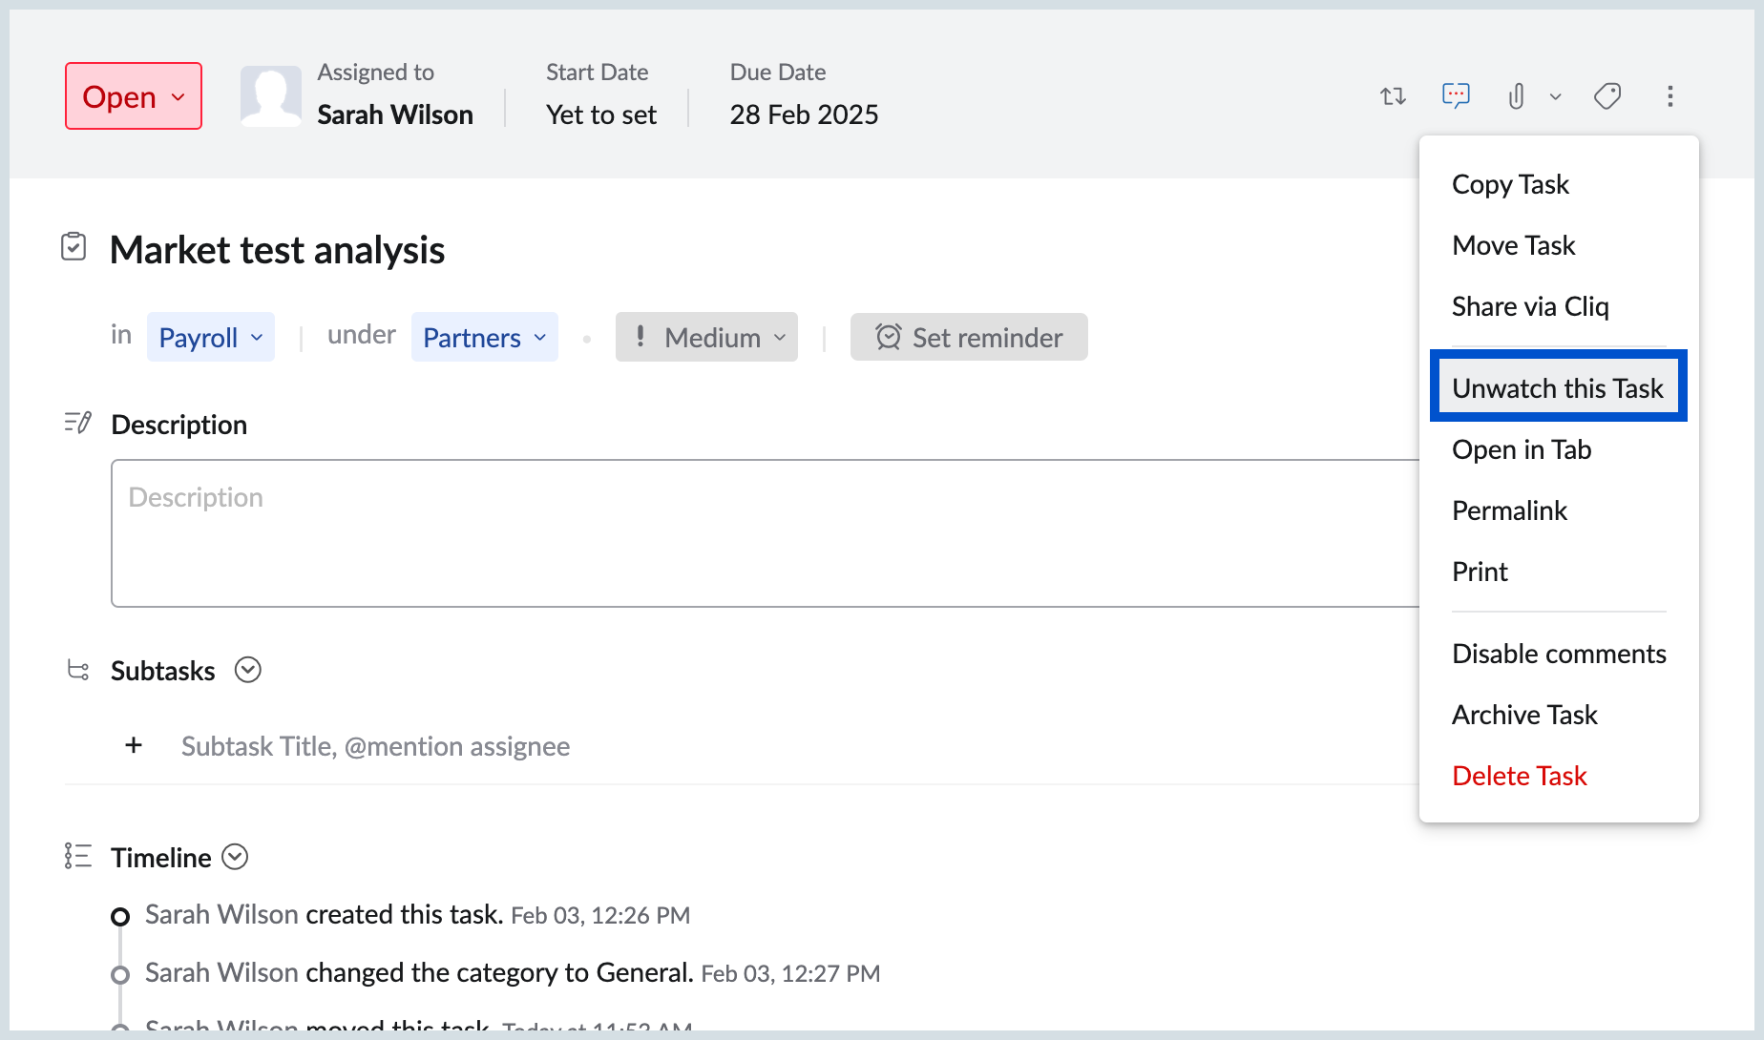Screen dimensions: 1764x1040
Task: Click the task checklist icon beside title
Action: [x=73, y=247]
